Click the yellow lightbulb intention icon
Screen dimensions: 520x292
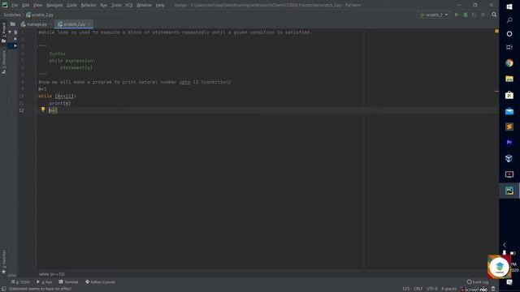(x=43, y=109)
